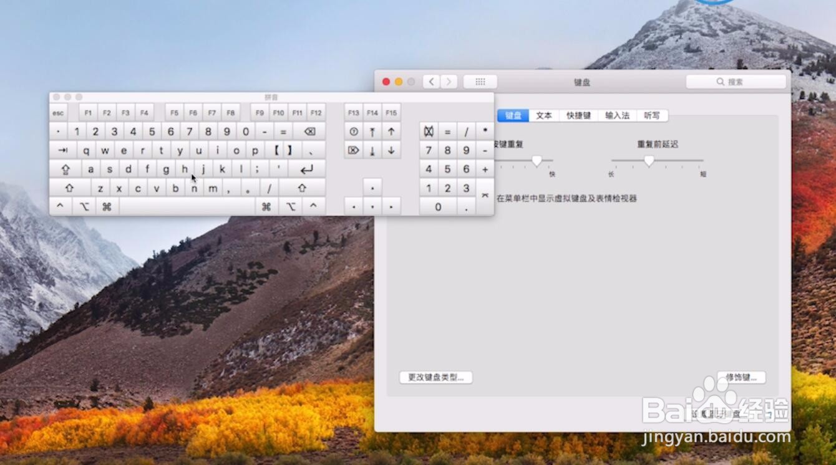Switch to the 听写 tab
The width and height of the screenshot is (836, 465).
tap(652, 115)
